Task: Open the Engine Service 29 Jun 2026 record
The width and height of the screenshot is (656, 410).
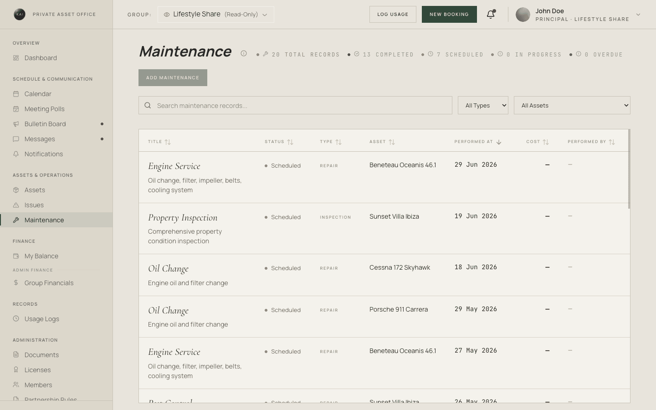Action: 384,177
